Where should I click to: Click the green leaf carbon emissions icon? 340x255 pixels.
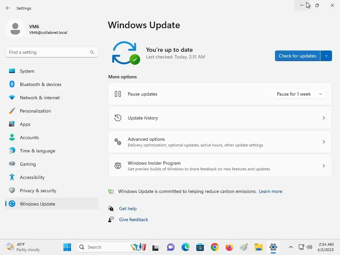(x=111, y=191)
